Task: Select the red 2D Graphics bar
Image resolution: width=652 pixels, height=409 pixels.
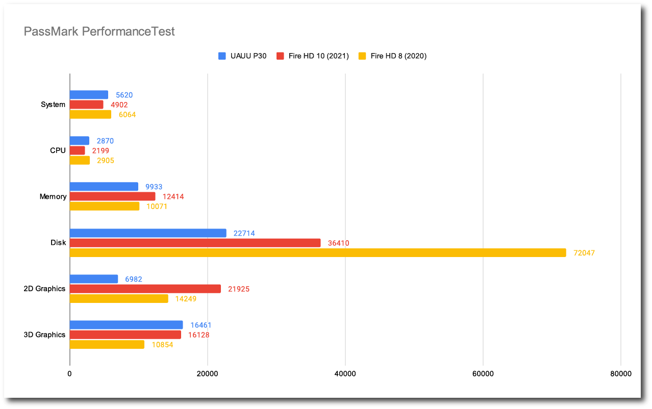Action: pos(145,289)
